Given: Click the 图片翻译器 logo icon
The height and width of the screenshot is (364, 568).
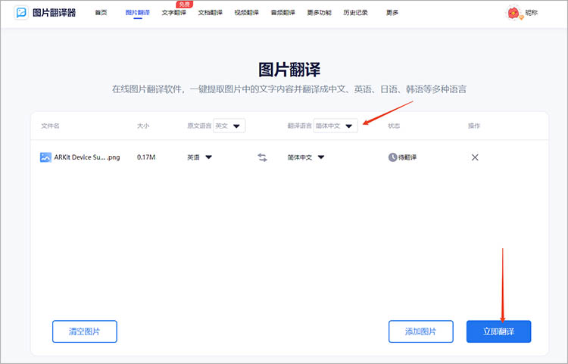Looking at the screenshot, I should [20, 13].
